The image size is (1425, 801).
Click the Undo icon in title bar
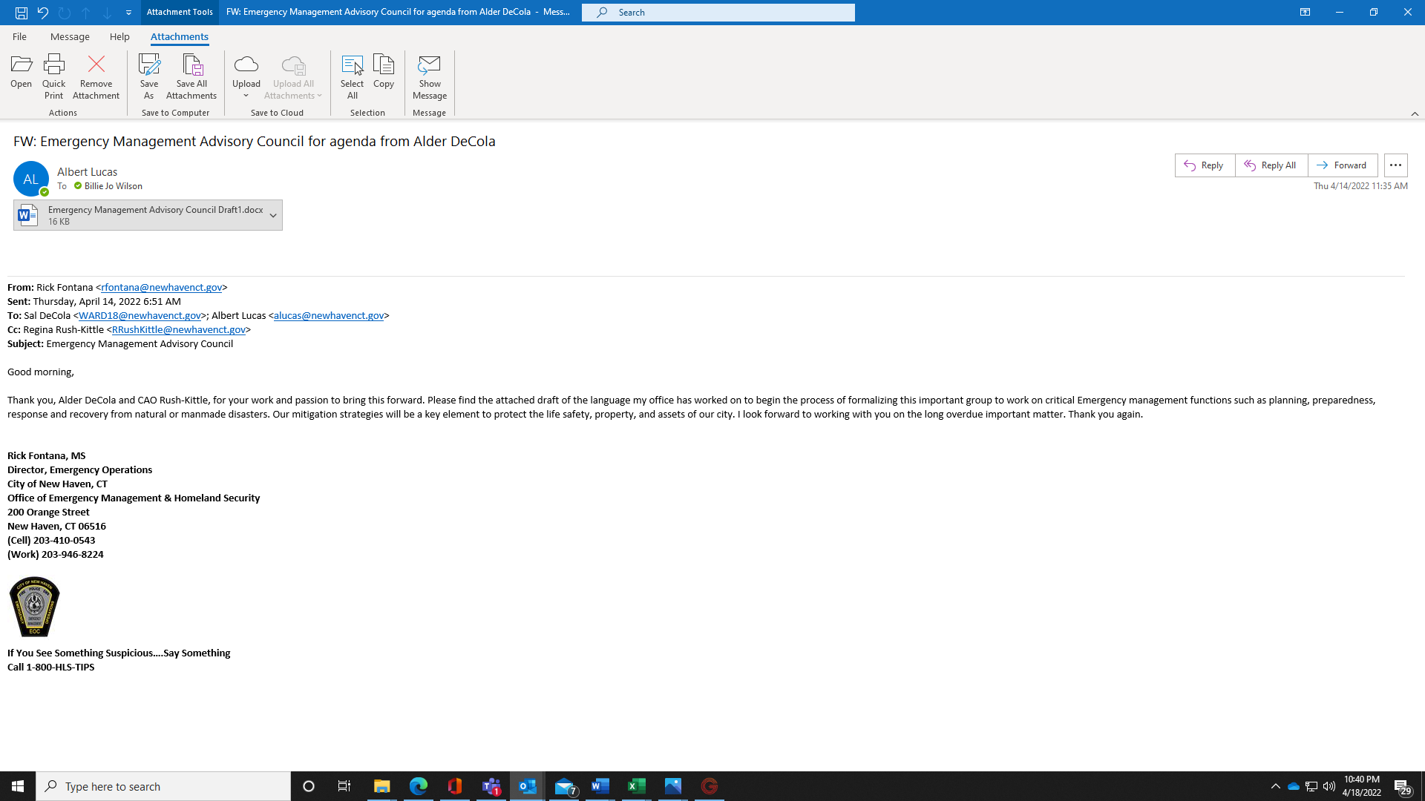point(43,12)
